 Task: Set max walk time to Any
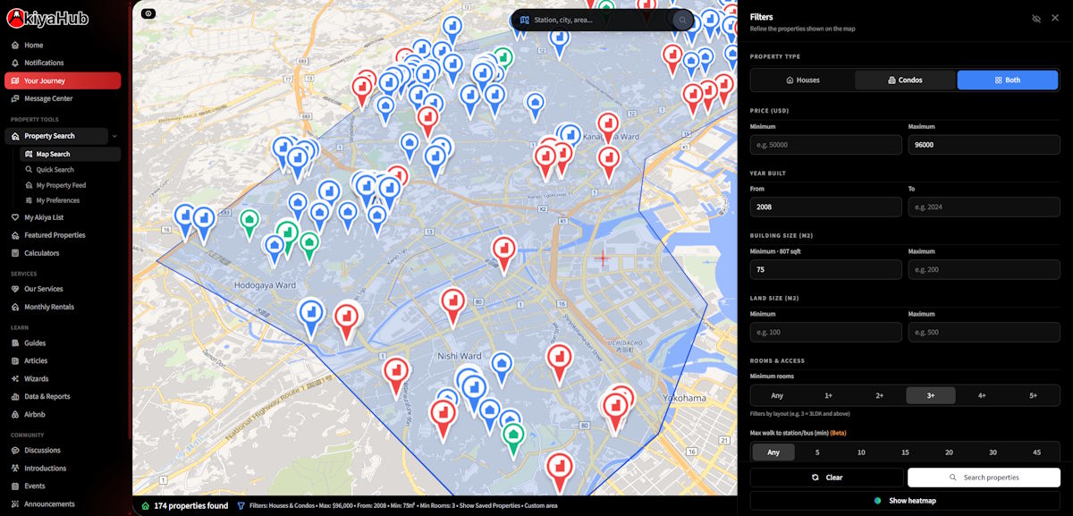[773, 453]
